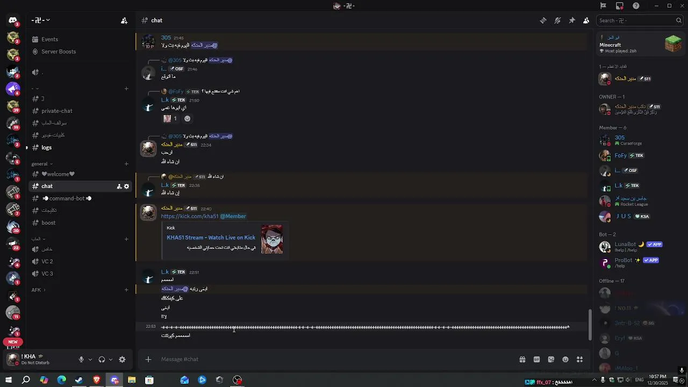The height and width of the screenshot is (387, 688).
Task: Edit chat channel settings gear
Action: [x=126, y=187]
